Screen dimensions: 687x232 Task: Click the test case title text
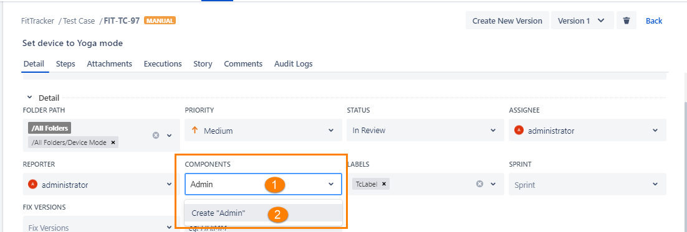(x=72, y=44)
